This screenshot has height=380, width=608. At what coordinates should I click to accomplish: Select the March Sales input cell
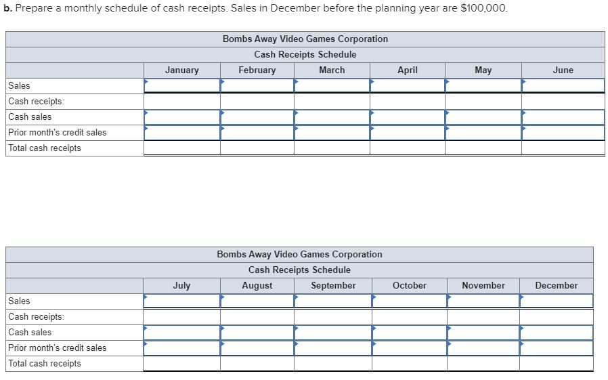[x=332, y=85]
